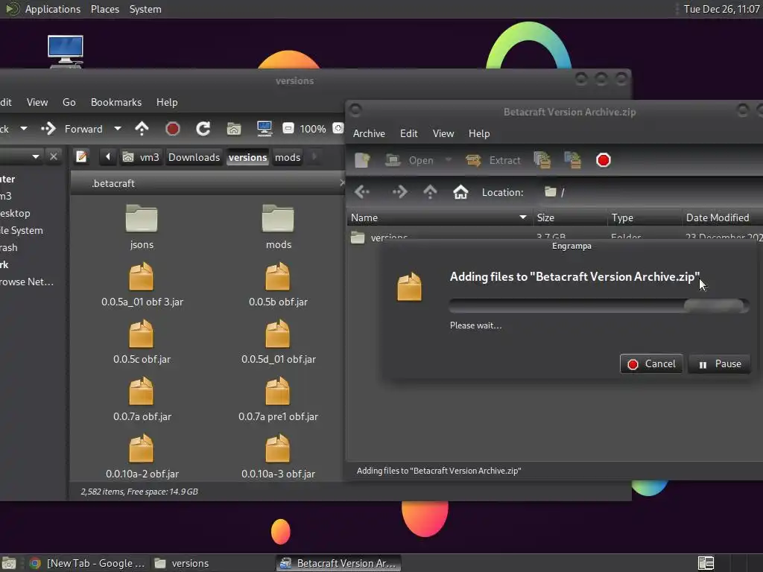Select 0.0.5b obf.jar file
This screenshot has width=763, height=572.
(x=278, y=285)
